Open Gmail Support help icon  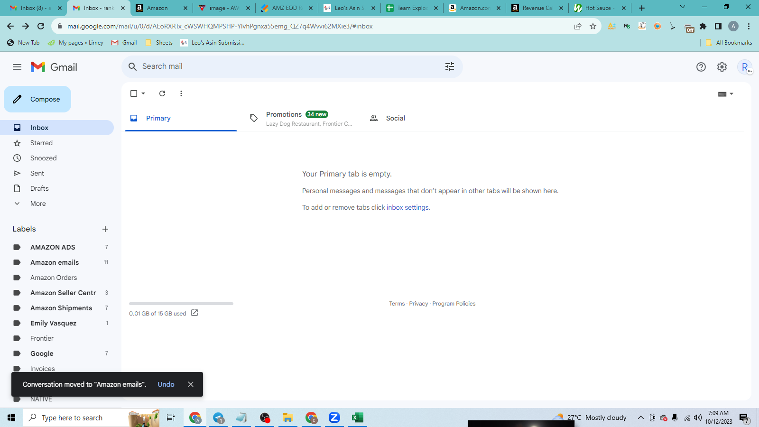point(701,67)
